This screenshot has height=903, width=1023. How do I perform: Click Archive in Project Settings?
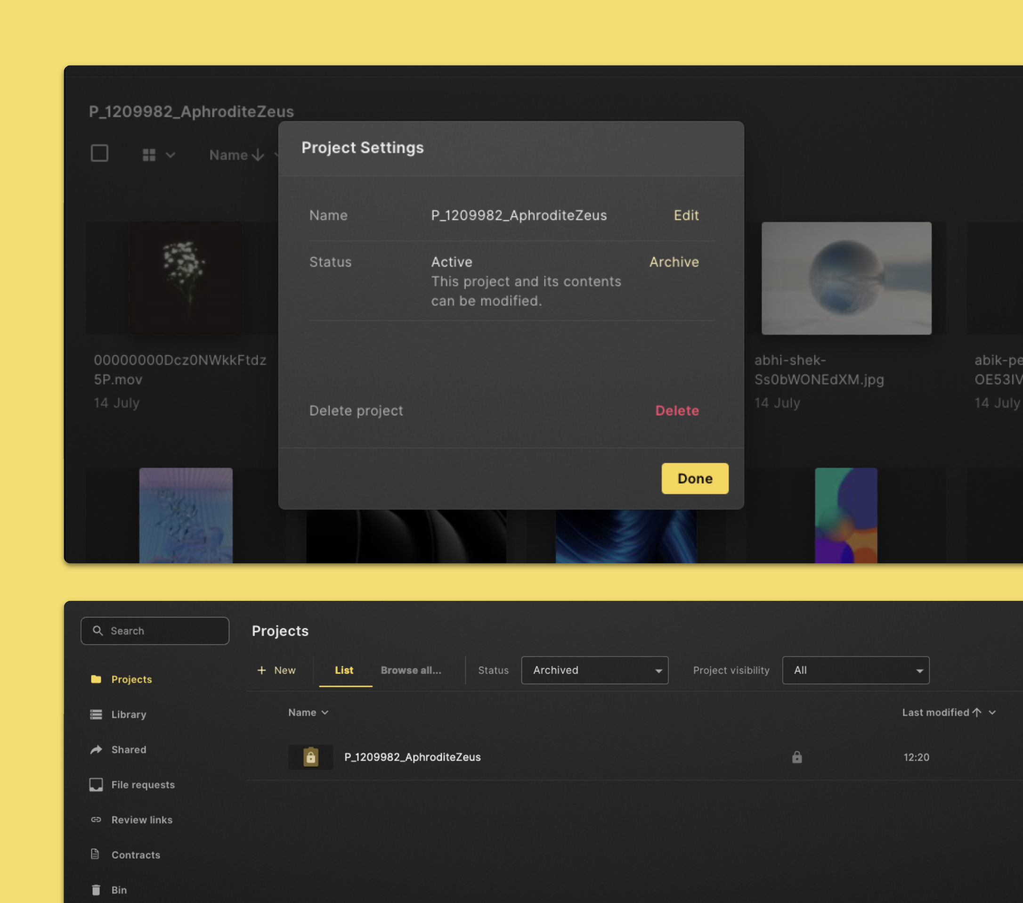point(674,262)
